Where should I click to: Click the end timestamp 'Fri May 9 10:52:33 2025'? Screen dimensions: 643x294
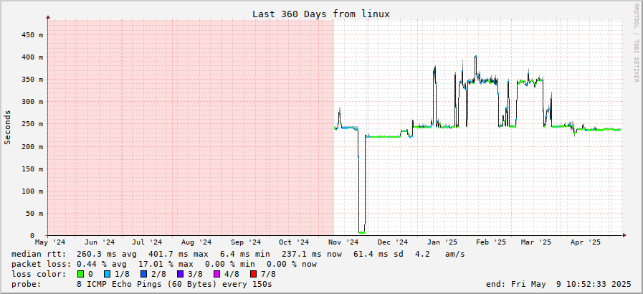point(571,284)
